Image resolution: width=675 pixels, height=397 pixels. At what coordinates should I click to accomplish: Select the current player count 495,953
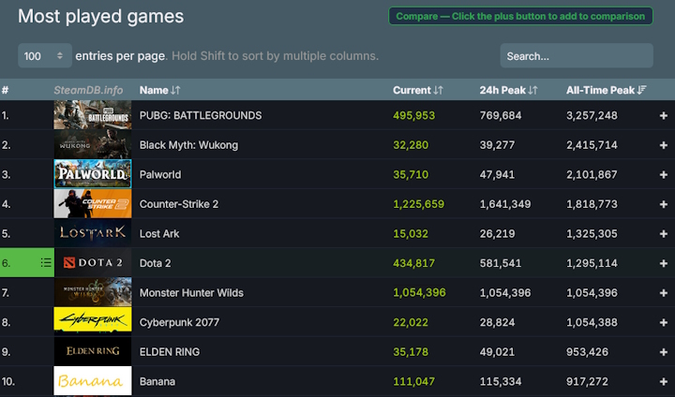413,115
